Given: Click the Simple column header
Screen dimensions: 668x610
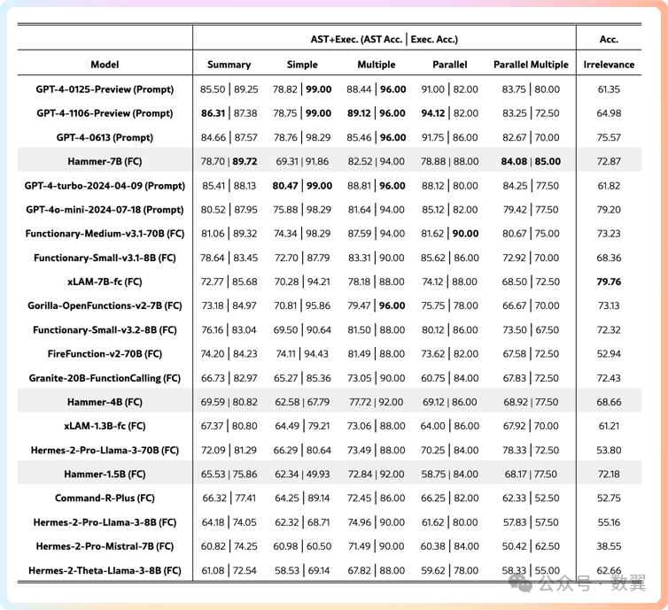Looking at the screenshot, I should coord(302,65).
